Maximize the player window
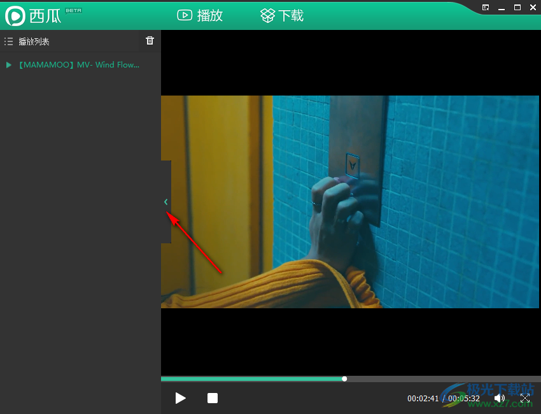 point(517,8)
